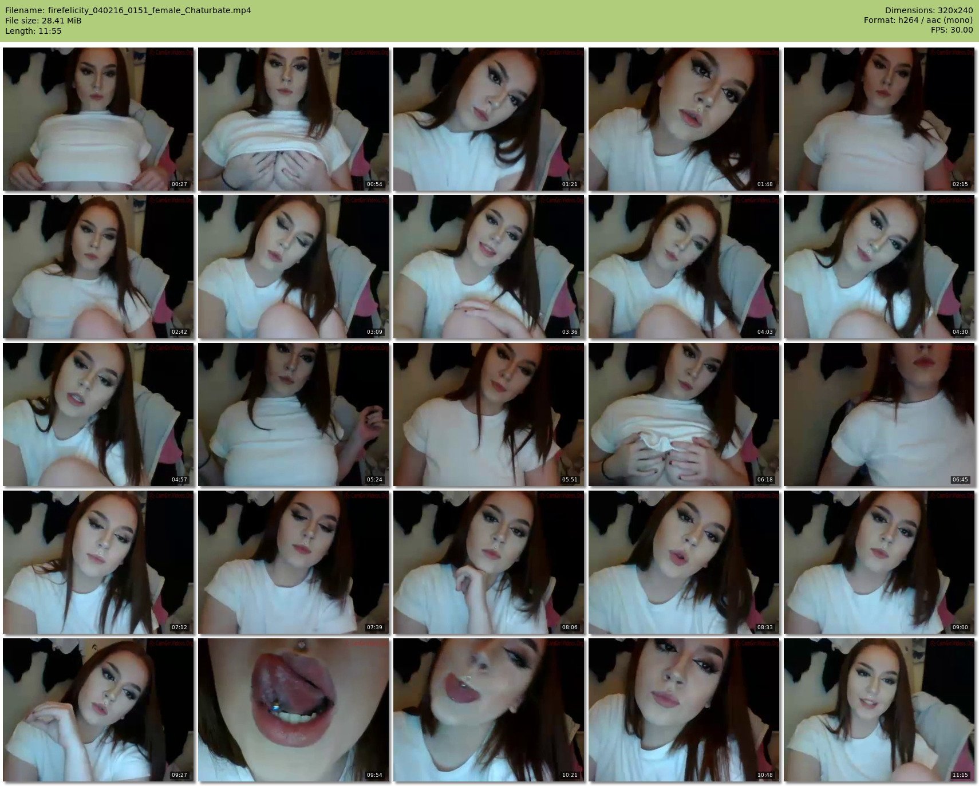Open the frame at timestamp 08:06
Screen dimensions: 979x786
coord(488,562)
